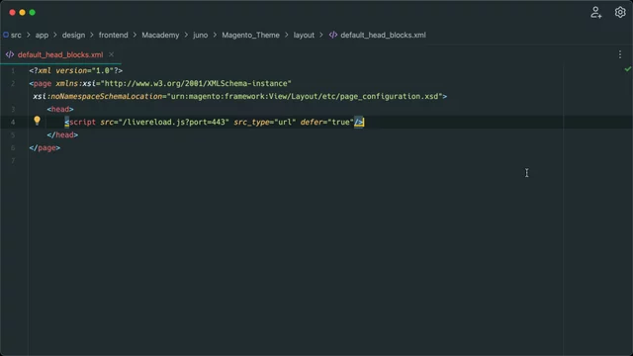Click the app breadcrumb item

tap(42, 36)
